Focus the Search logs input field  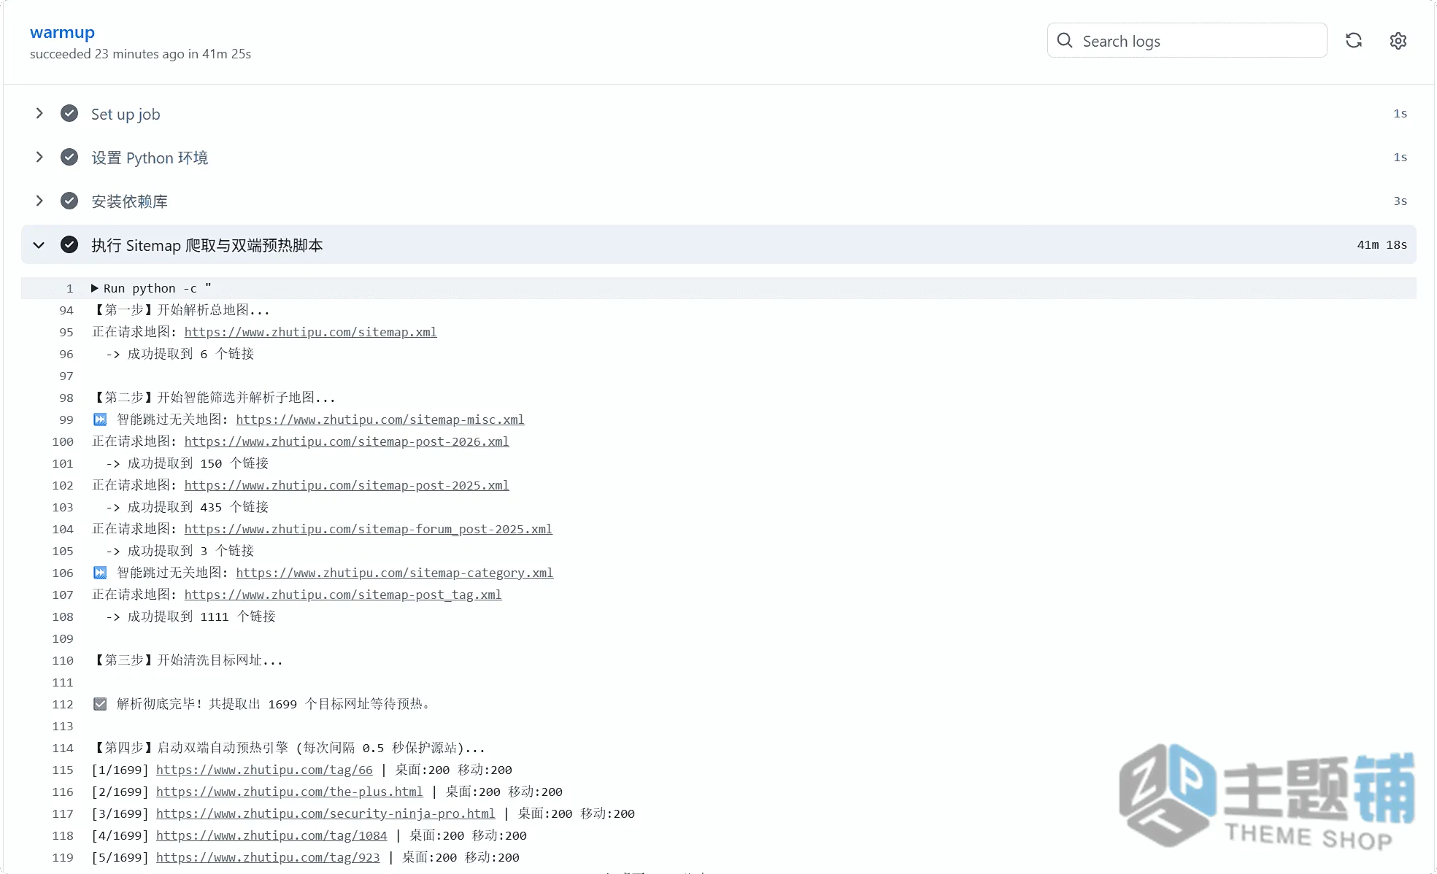point(1187,41)
